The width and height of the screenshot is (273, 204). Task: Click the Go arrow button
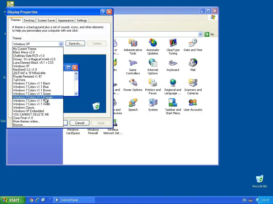pos(207,34)
